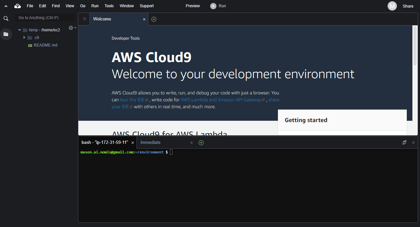Select 'temp - /home/ec2' root entry
Image resolution: width=420 pixels, height=227 pixels.
[45, 30]
